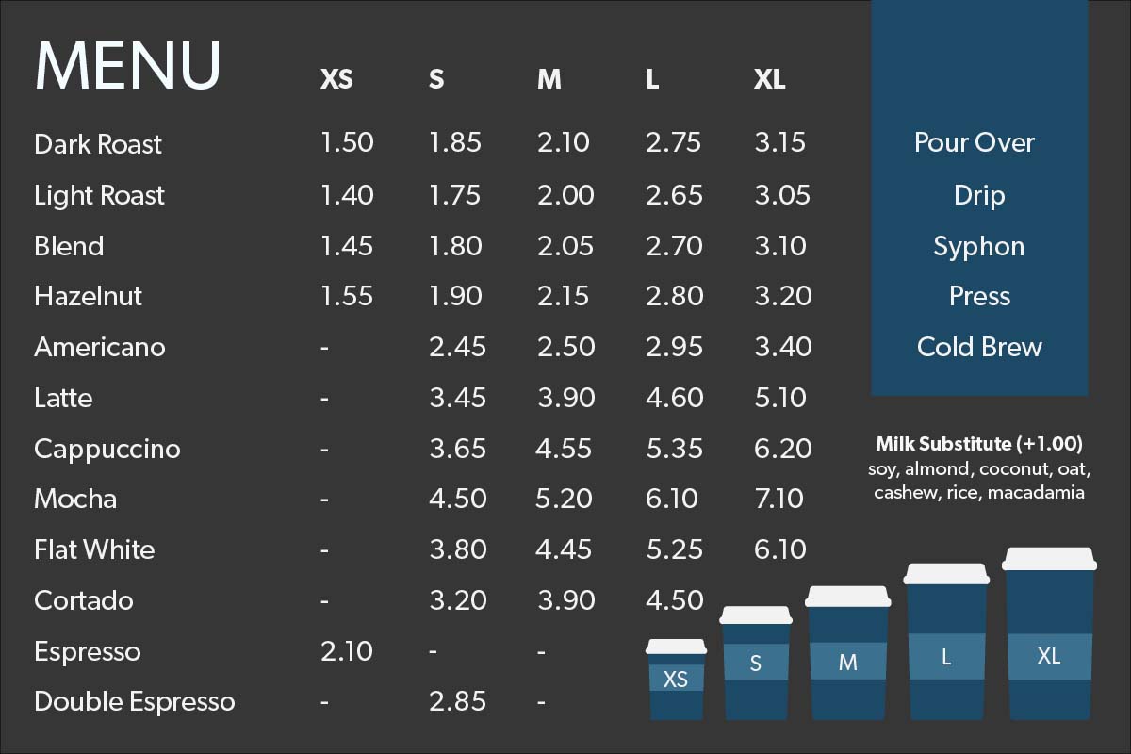This screenshot has height=754, width=1131.
Task: Choose the Drip brew option
Action: pyautogui.click(x=979, y=195)
